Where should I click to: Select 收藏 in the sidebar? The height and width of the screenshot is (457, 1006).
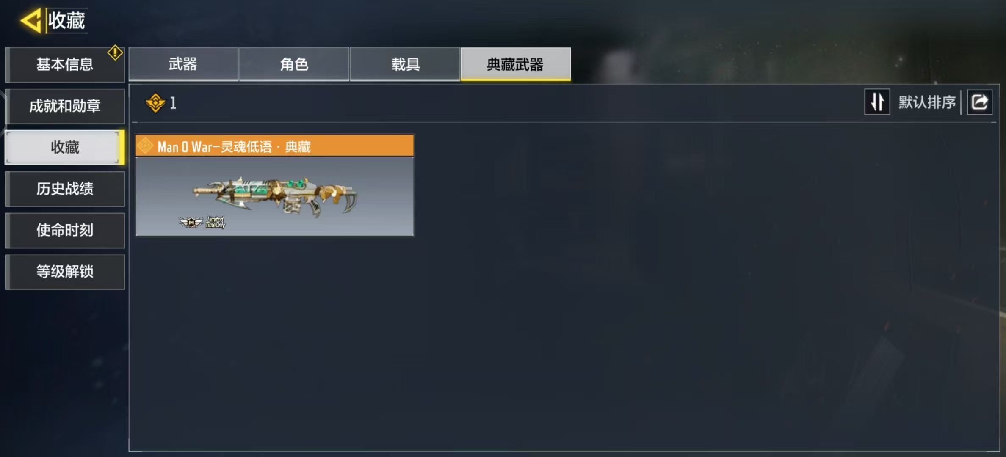pyautogui.click(x=65, y=147)
